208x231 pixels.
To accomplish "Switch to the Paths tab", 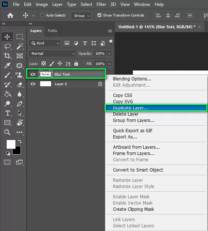I will [x=52, y=30].
